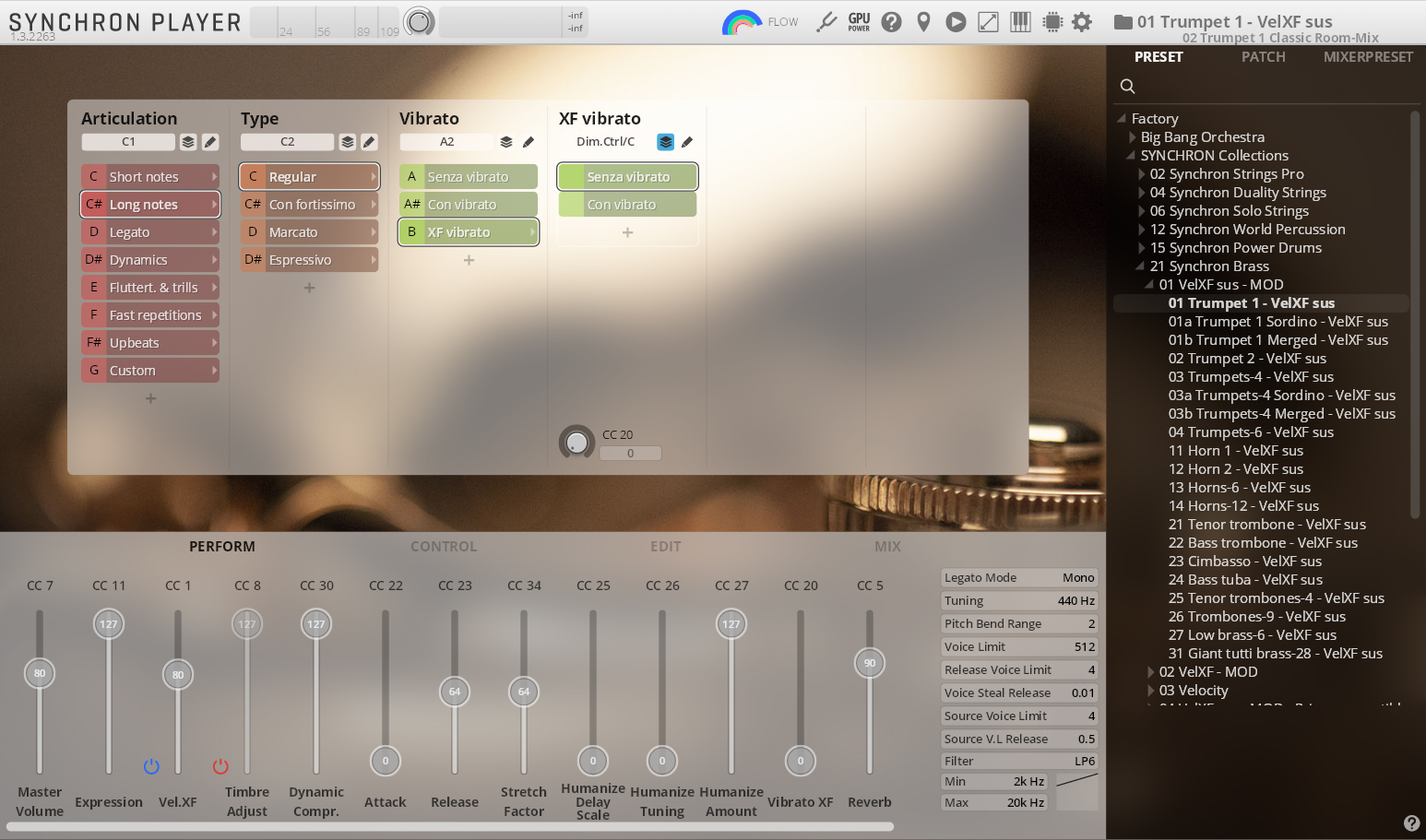
Task: Click the Type pencil edit icon
Action: click(369, 142)
